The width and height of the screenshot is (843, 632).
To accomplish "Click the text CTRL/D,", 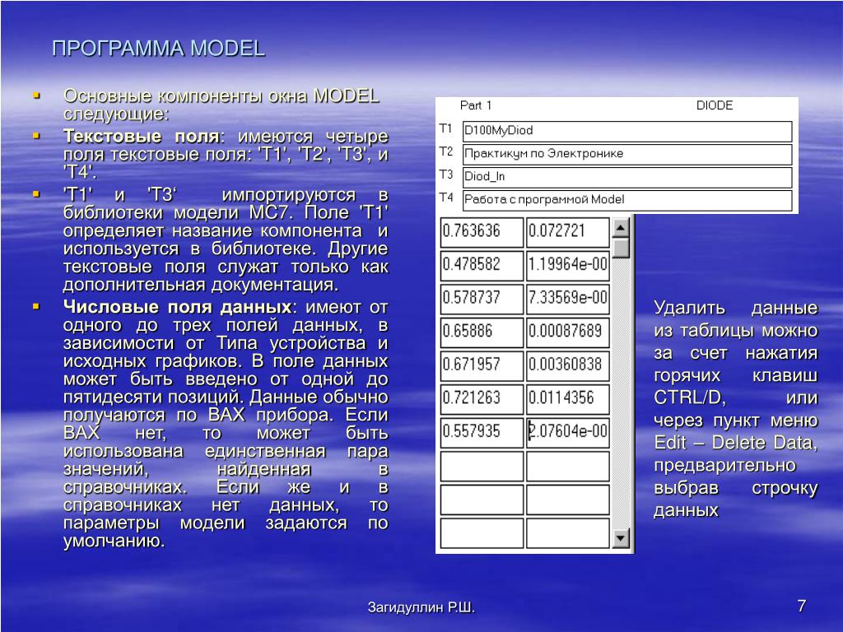I will pos(689,397).
